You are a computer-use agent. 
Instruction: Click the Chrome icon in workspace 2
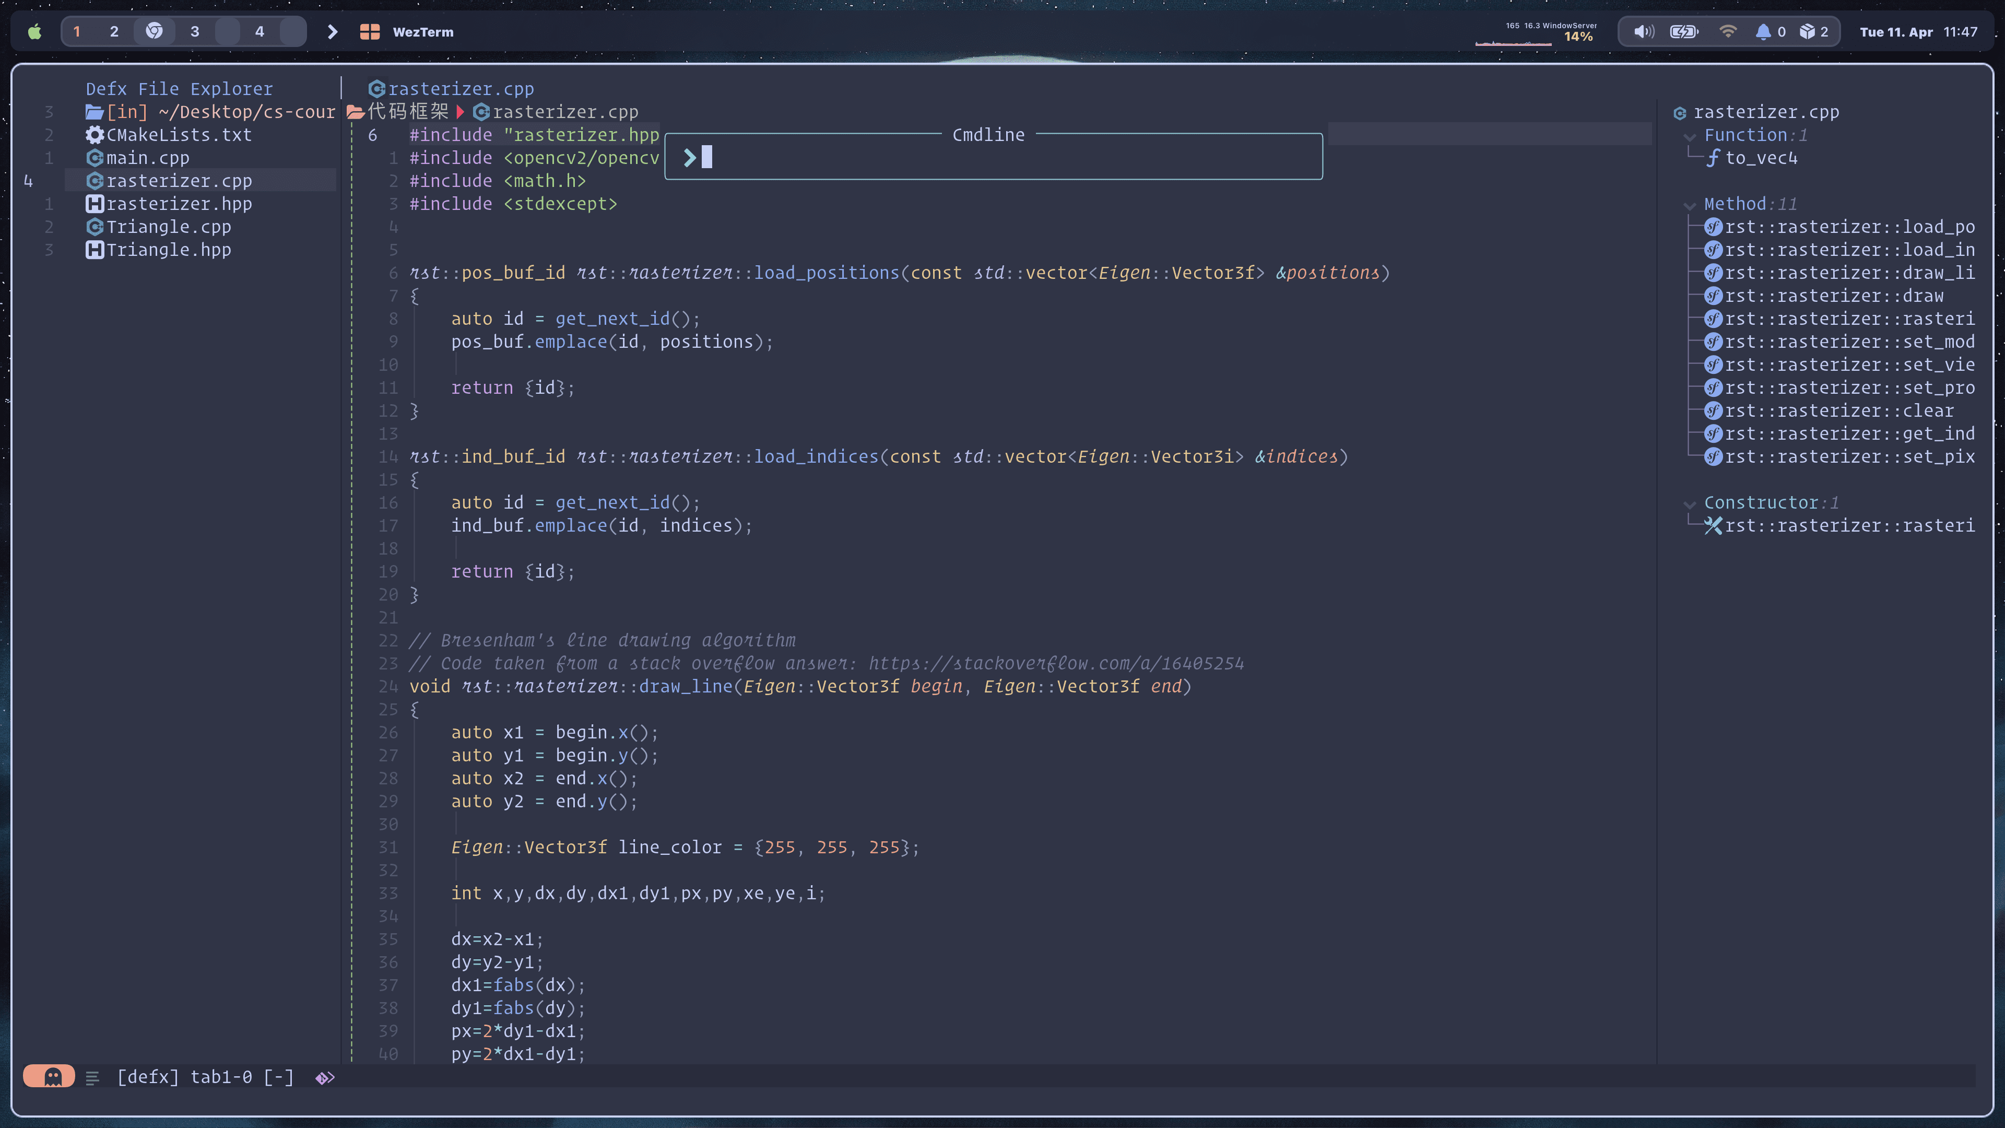coord(154,31)
